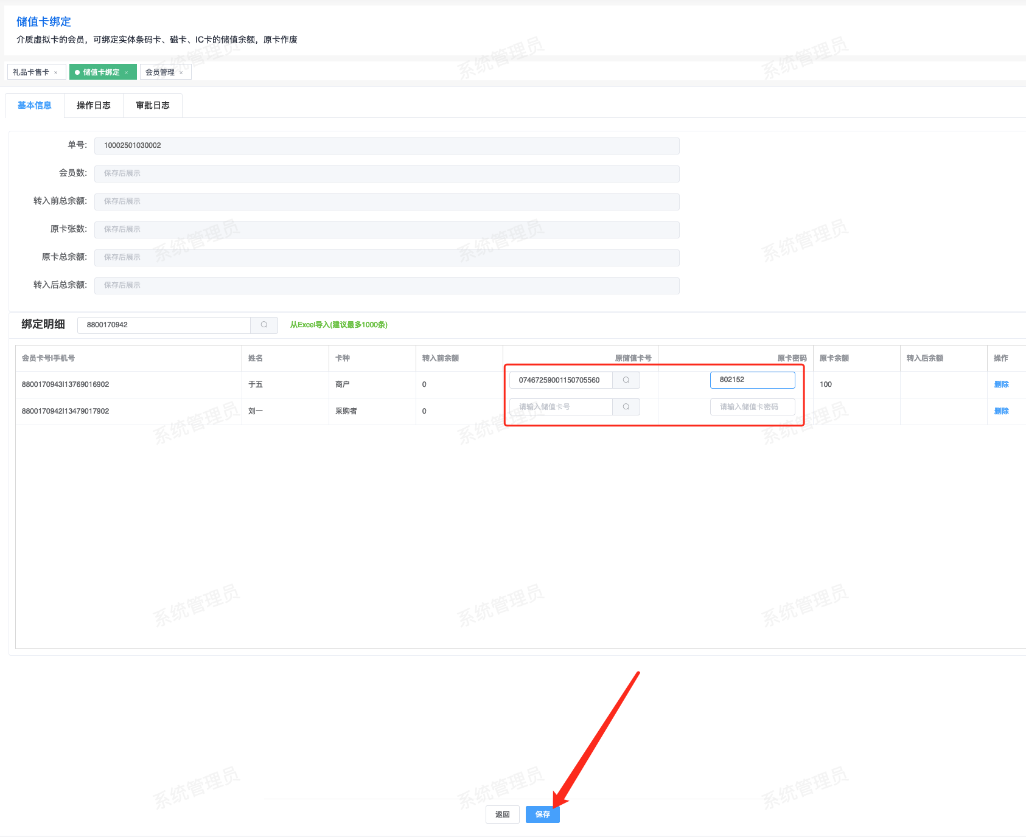Focus the empty 请输入储值卡号 field
The height and width of the screenshot is (837, 1026).
click(x=561, y=407)
